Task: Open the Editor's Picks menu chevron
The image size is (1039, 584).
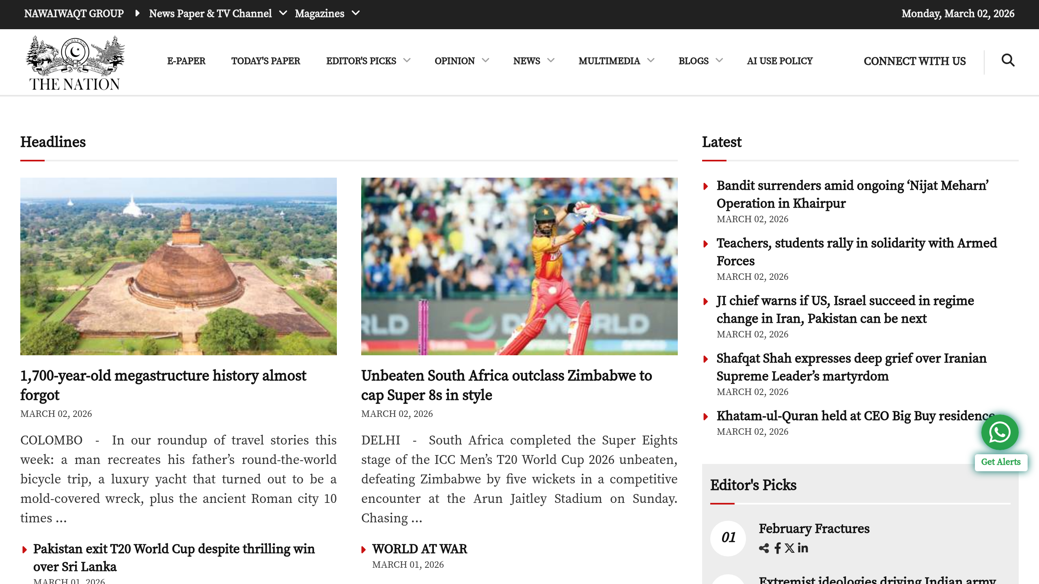Action: (x=407, y=61)
